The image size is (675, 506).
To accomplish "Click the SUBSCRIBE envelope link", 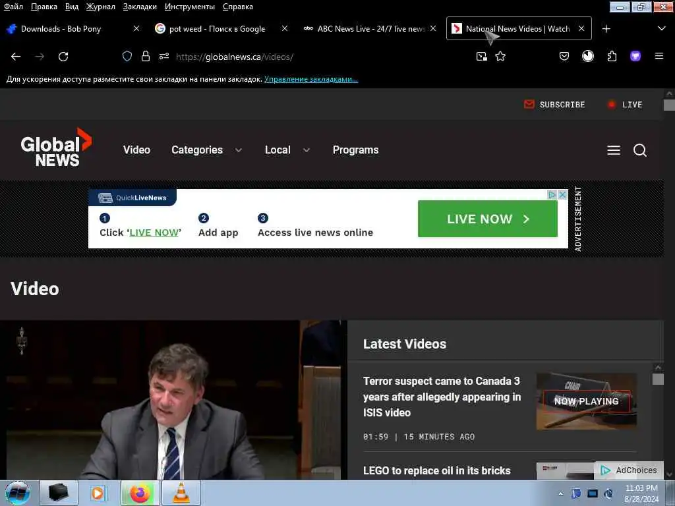I will coord(554,105).
